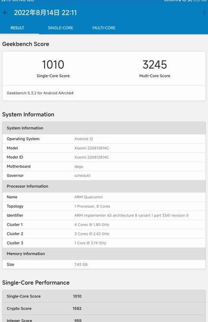This screenshot has height=322, width=208.
Task: Select the Crypto Score row
Action: pyautogui.click(x=104, y=309)
